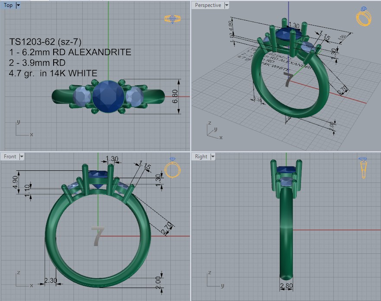Select the 6.80 dimension in Top viewport

point(175,96)
